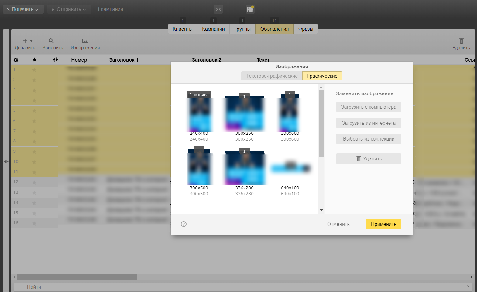Click Загрузить с компьютера button

[x=369, y=107]
